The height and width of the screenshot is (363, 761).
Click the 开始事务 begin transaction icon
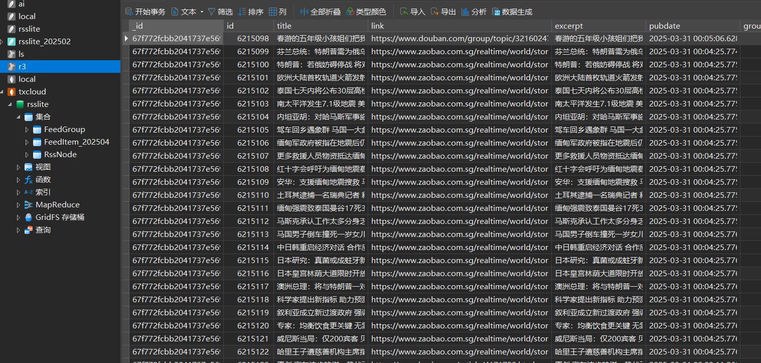129,12
